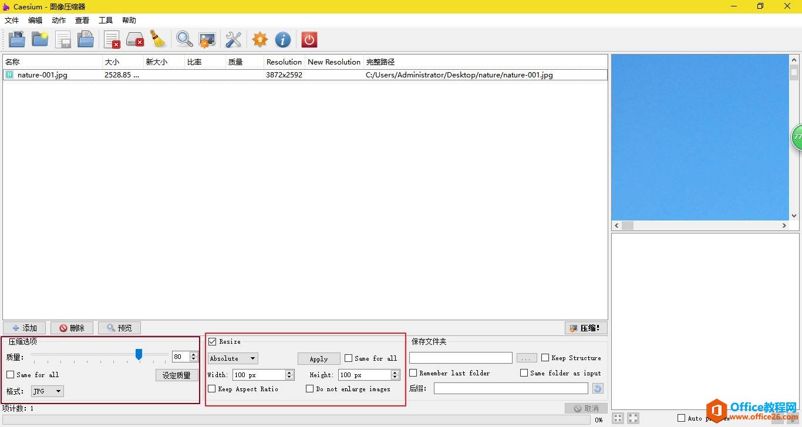Select nature-001.jpg row in the file list
802x427 pixels.
pos(42,75)
